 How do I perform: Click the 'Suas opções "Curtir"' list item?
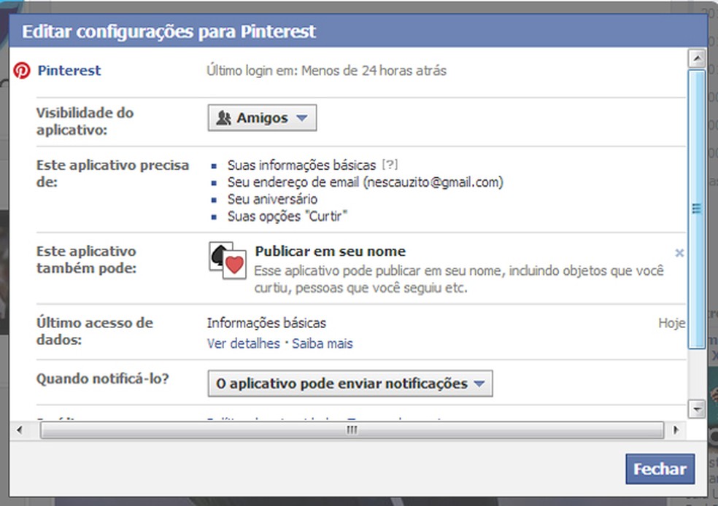pyautogui.click(x=287, y=216)
